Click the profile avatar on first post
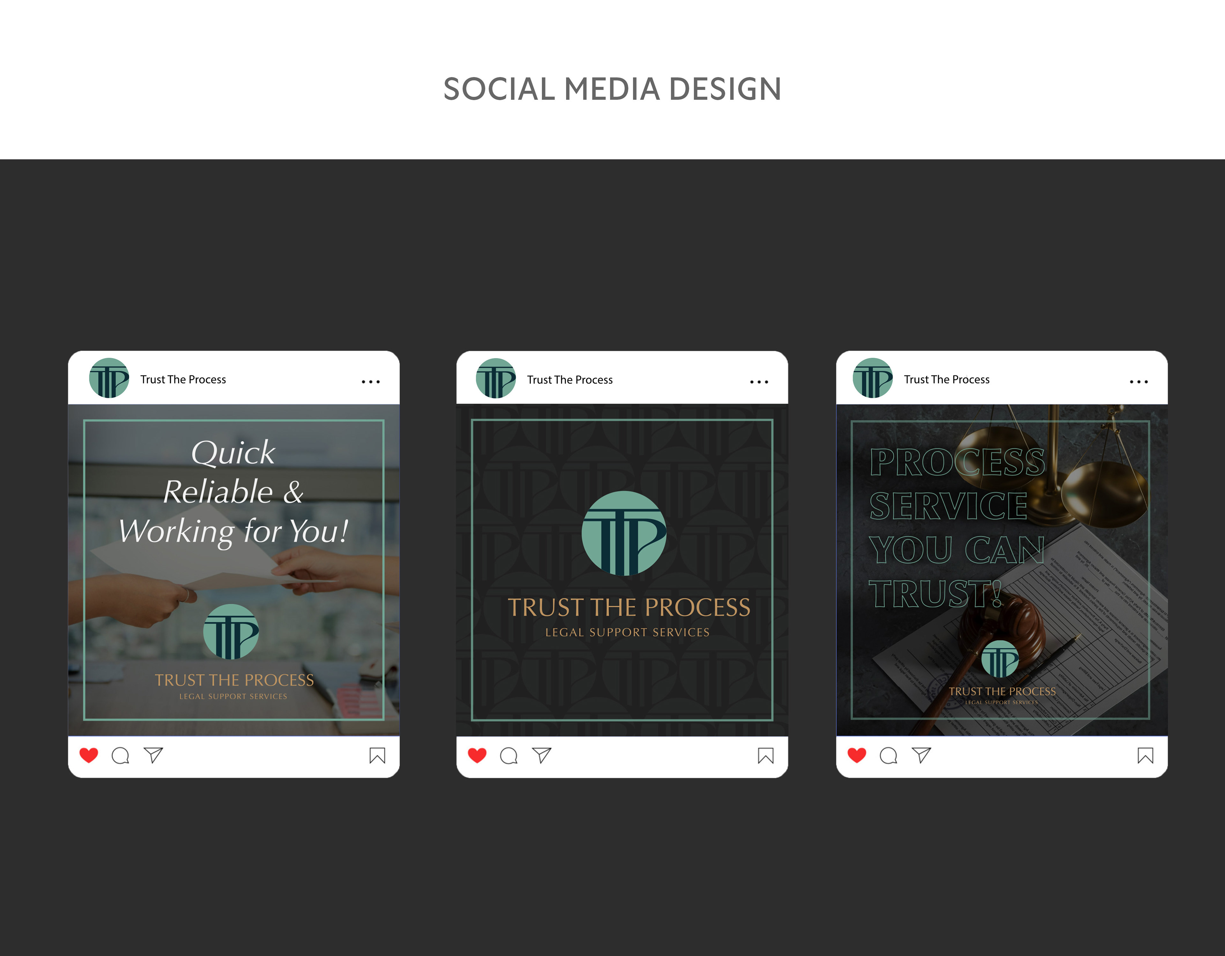Image resolution: width=1225 pixels, height=956 pixels. click(109, 379)
